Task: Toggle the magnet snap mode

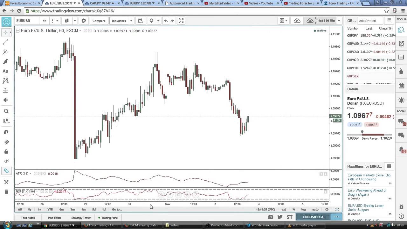Action: coord(6,132)
